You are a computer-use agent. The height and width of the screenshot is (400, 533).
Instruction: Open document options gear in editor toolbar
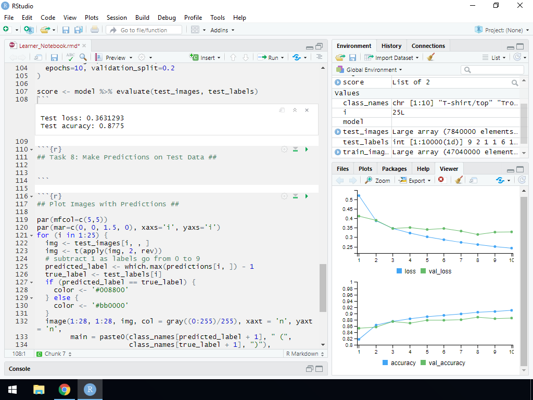(x=142, y=57)
